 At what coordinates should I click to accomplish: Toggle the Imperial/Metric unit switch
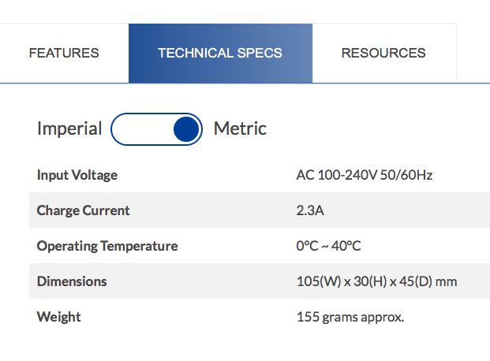157,129
